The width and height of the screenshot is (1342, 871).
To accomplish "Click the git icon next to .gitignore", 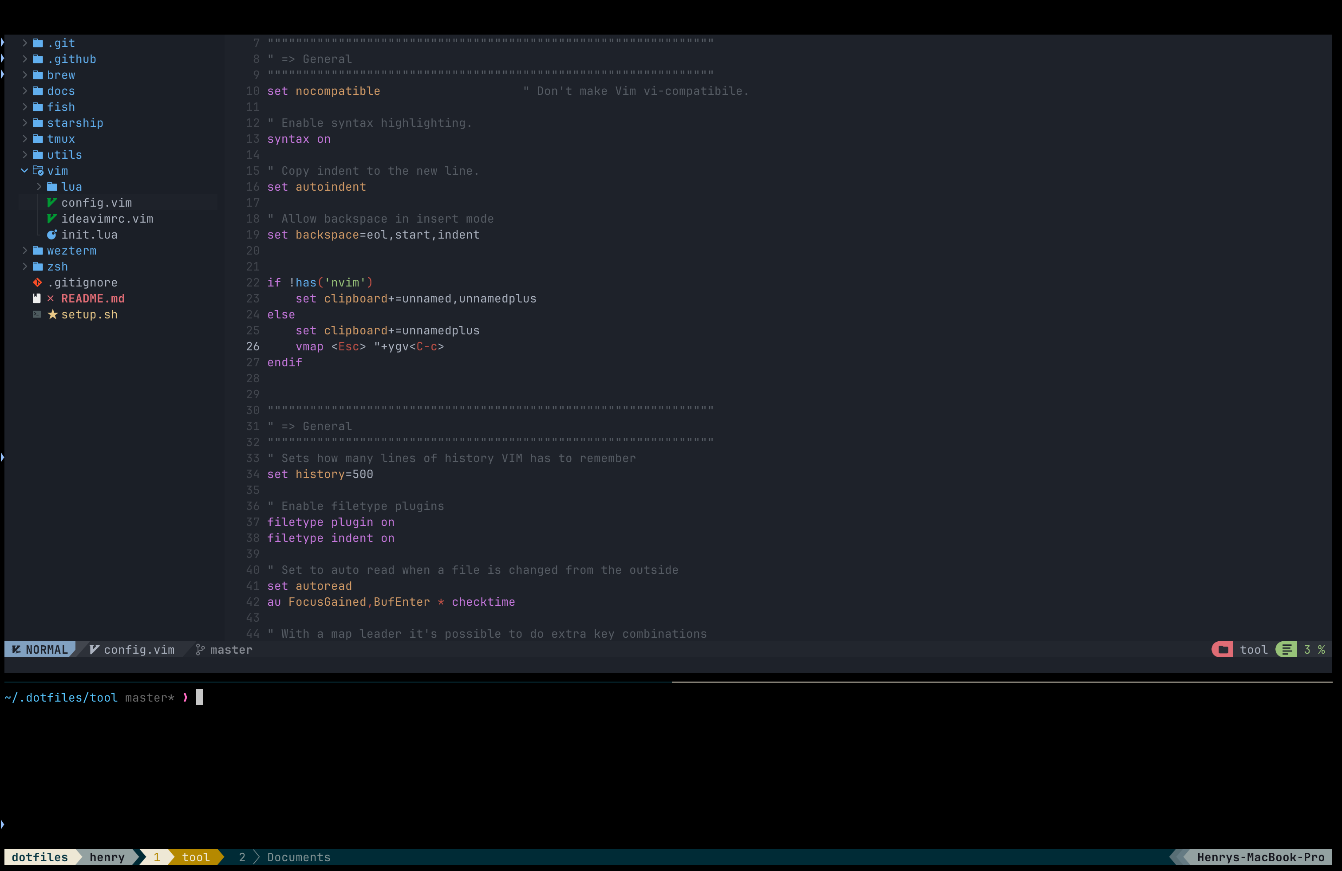I will 37,282.
